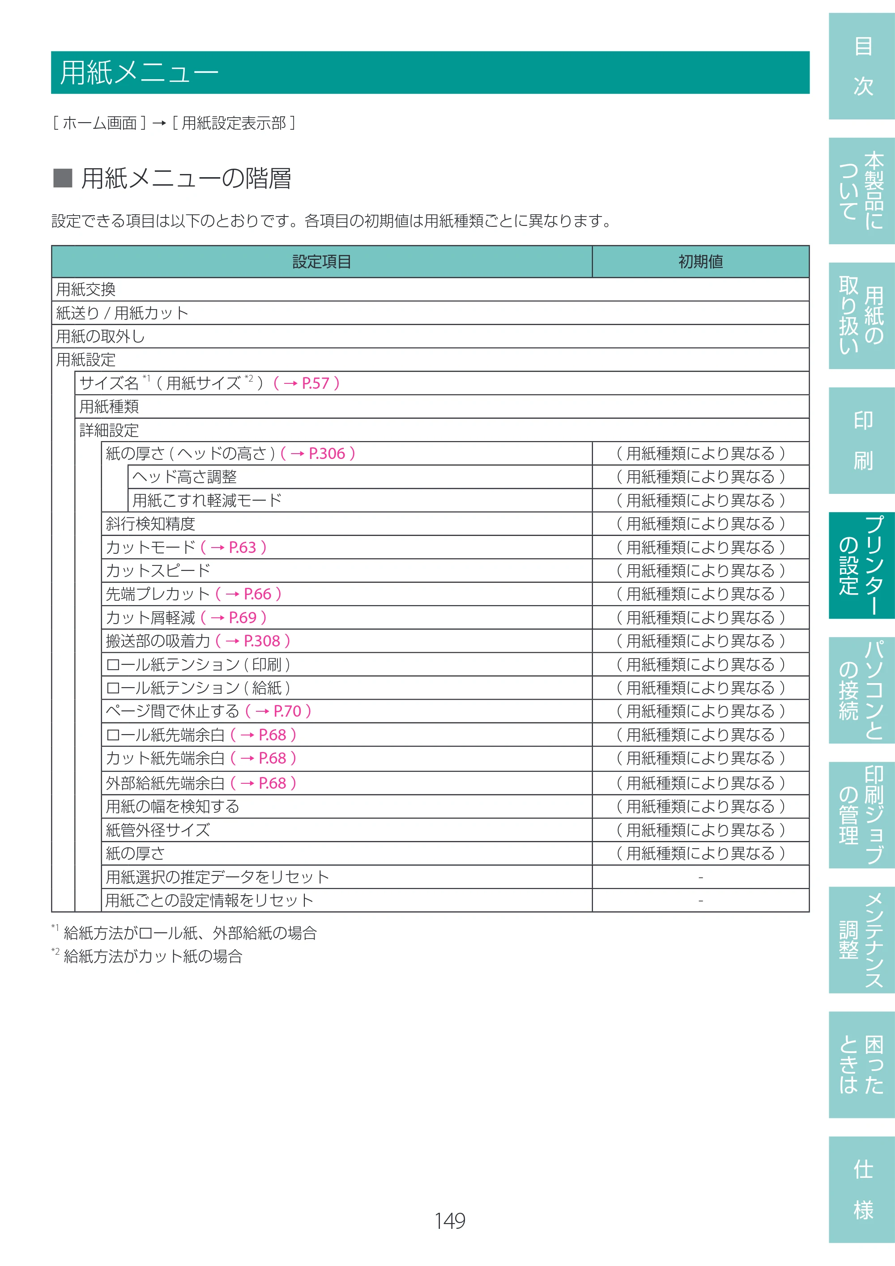Open P.68 link beside 外部給紙先端余白
This screenshot has width=895, height=1266.
tap(264, 783)
